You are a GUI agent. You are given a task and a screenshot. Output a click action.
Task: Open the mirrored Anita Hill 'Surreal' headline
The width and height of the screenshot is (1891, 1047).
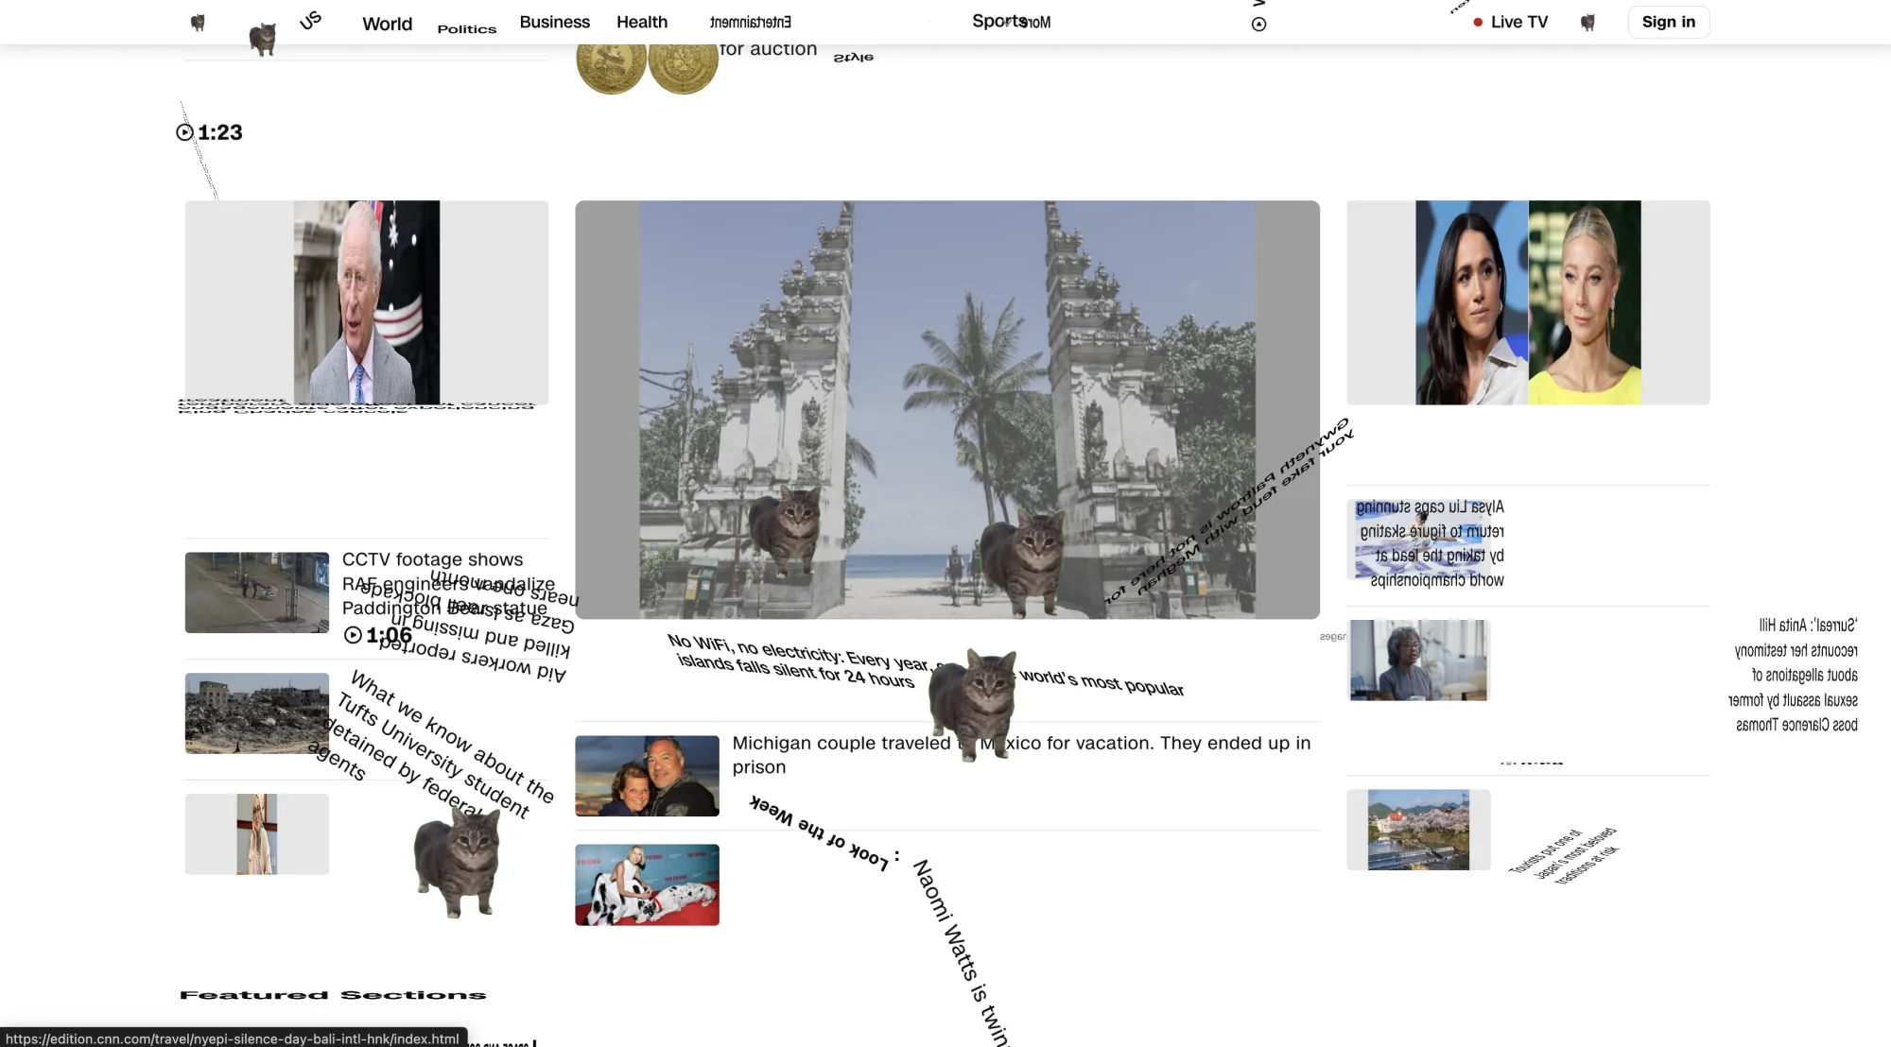[1793, 675]
